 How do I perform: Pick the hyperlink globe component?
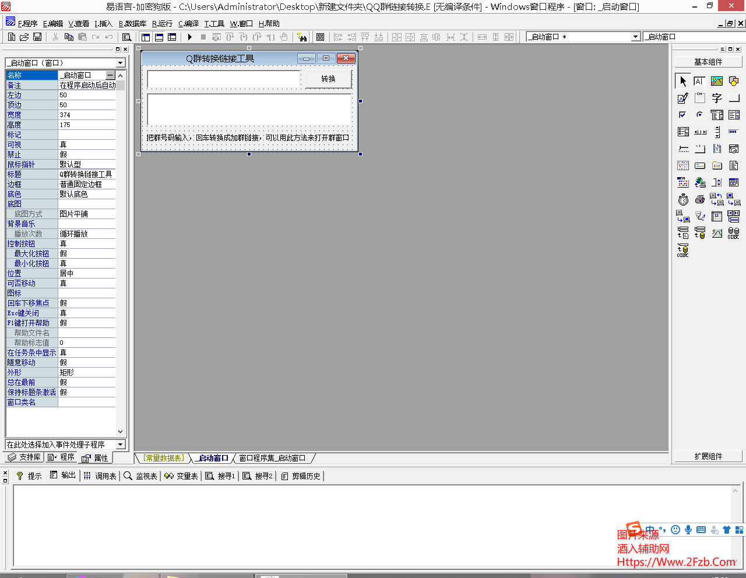pyautogui.click(x=699, y=182)
